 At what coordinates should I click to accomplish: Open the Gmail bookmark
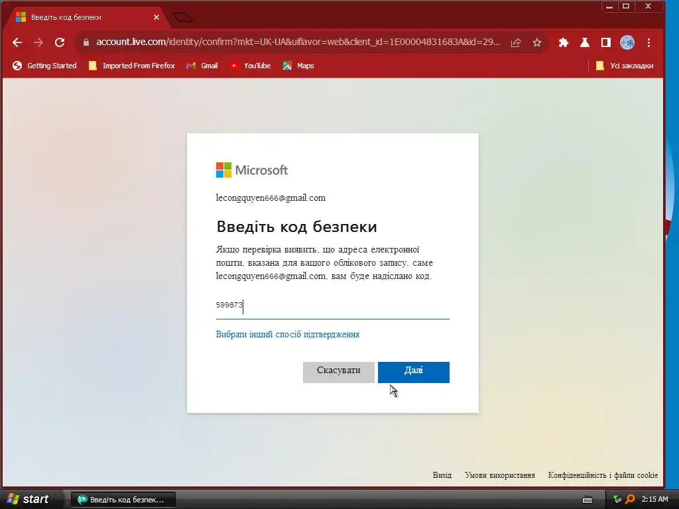click(x=202, y=66)
